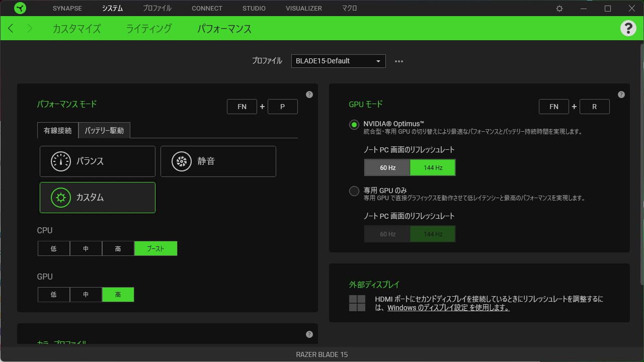
Task: Switch to バッテリー駆動 tab
Action: pos(104,130)
